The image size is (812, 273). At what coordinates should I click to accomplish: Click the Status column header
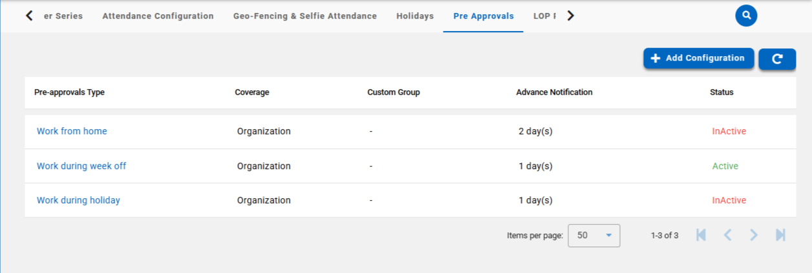point(721,92)
